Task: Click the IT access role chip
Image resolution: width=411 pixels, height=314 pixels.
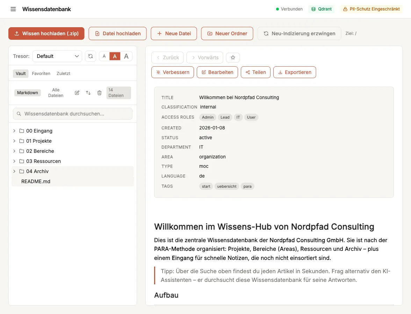Action: pos(238,118)
